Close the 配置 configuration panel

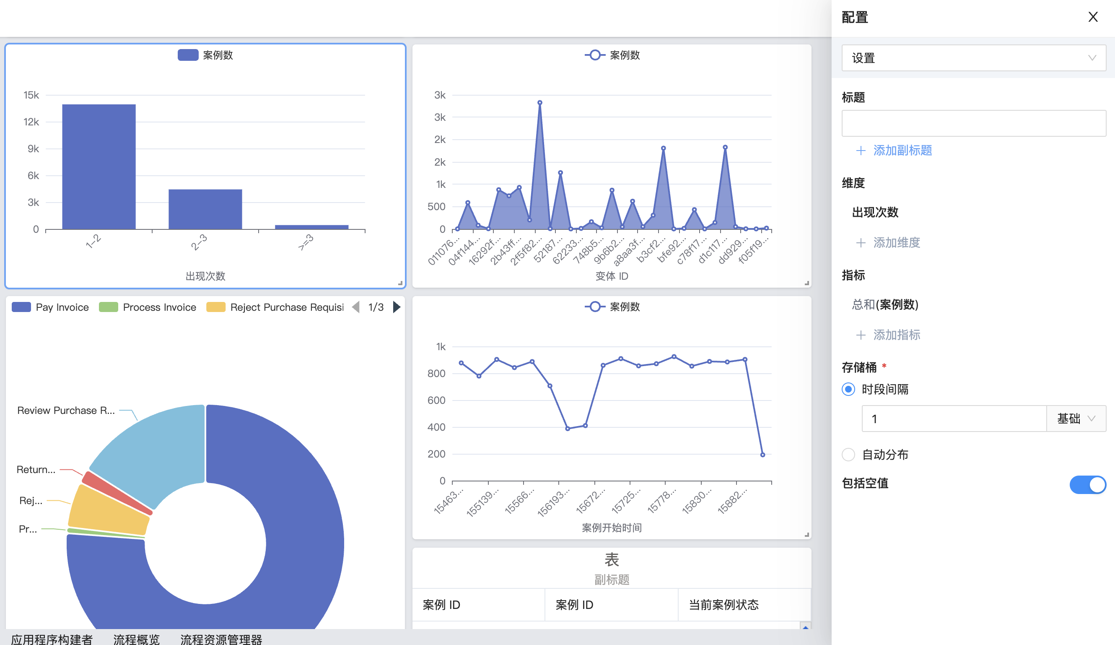click(x=1092, y=17)
